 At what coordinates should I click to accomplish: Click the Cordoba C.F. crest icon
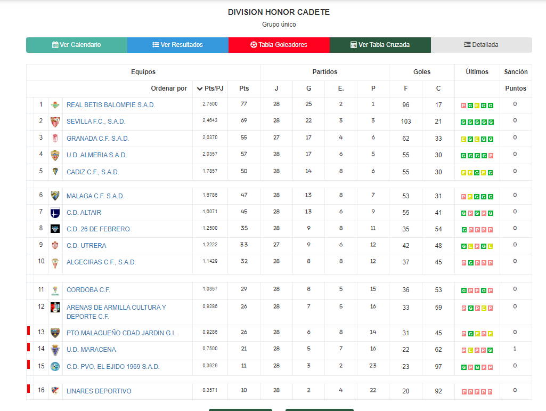pos(55,291)
